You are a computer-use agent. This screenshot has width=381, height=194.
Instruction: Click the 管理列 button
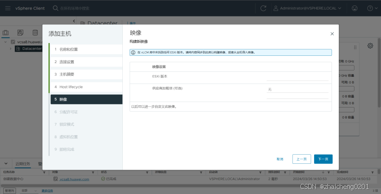click(10, 191)
